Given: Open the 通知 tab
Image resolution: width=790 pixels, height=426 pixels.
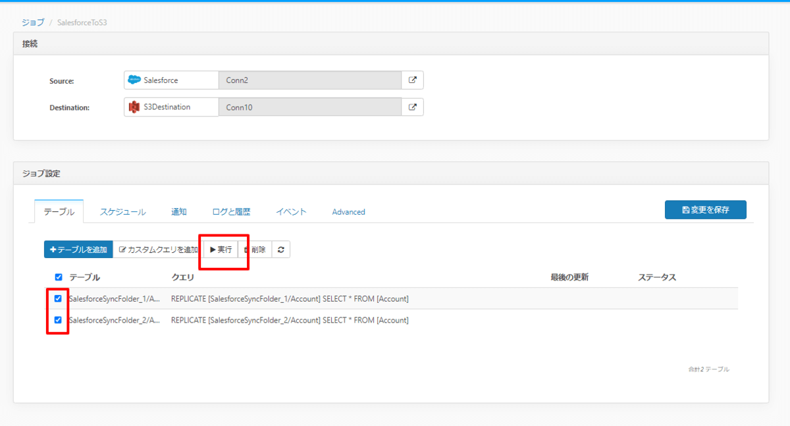Looking at the screenshot, I should [x=179, y=212].
